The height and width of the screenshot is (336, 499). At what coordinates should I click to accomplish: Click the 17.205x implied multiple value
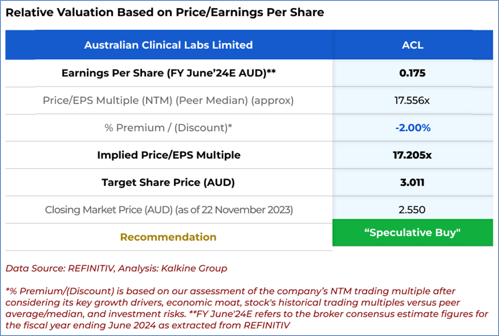[x=413, y=155]
